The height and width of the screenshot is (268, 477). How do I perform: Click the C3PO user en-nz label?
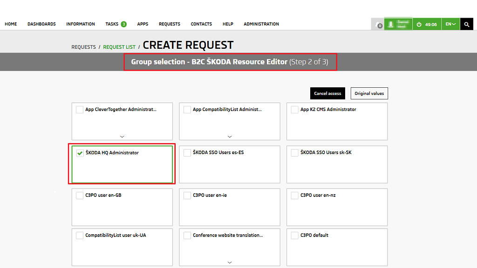click(318, 195)
